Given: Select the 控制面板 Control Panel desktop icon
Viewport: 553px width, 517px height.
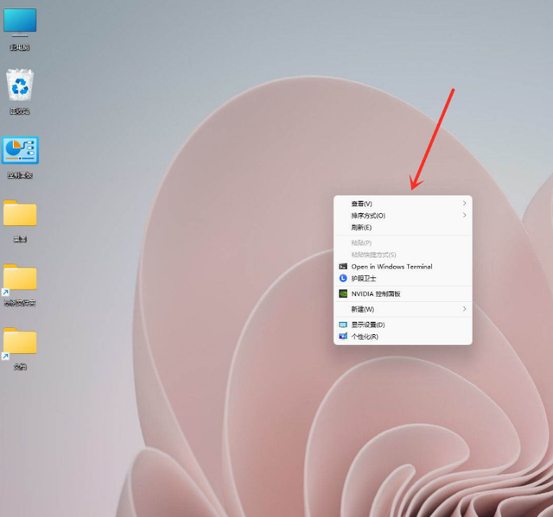Looking at the screenshot, I should [x=20, y=152].
